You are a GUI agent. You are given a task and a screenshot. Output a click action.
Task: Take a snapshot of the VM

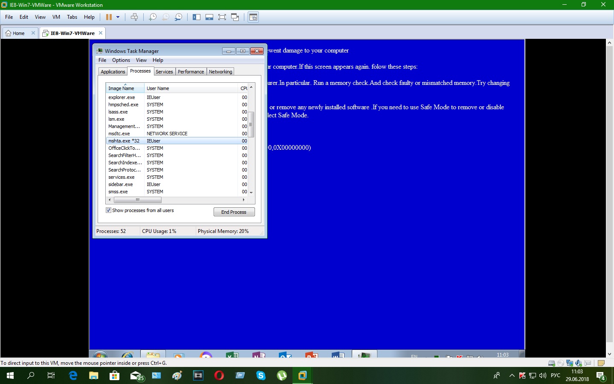152,17
